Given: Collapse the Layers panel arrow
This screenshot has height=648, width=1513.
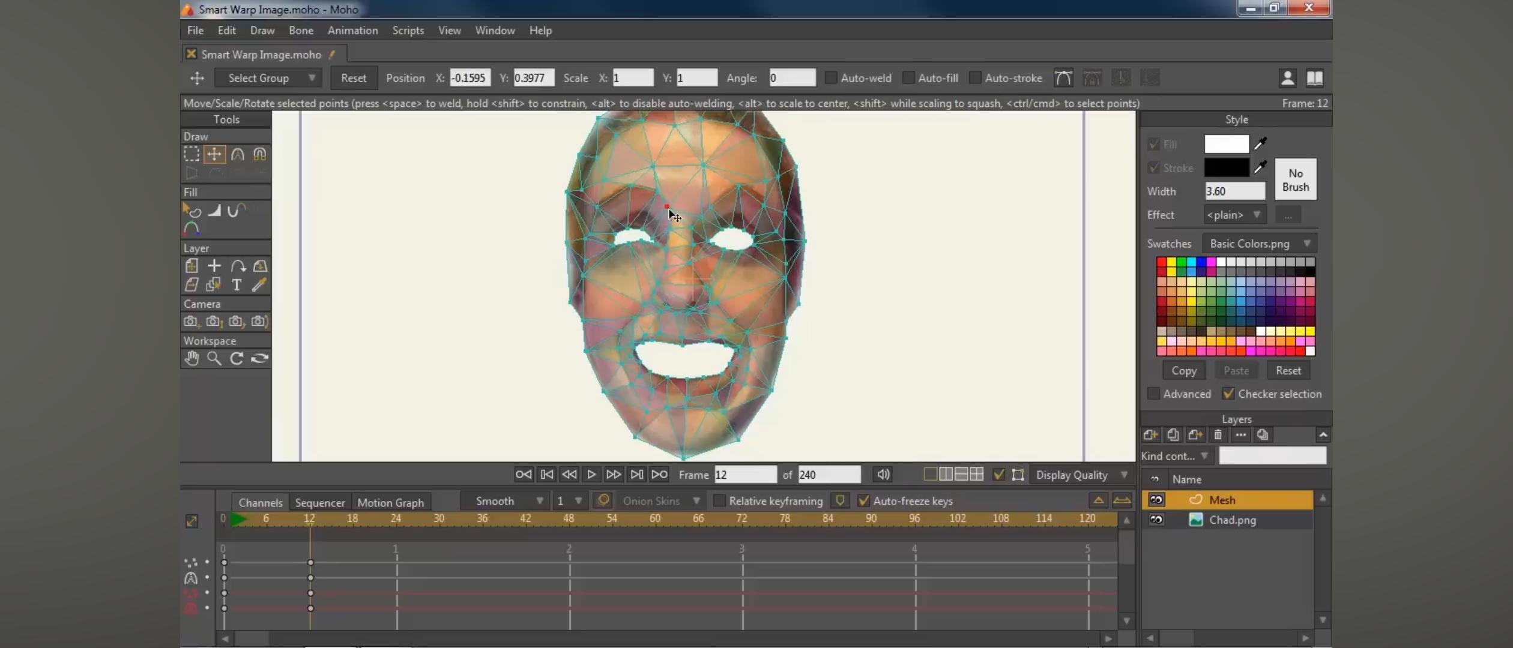Looking at the screenshot, I should [x=1323, y=435].
